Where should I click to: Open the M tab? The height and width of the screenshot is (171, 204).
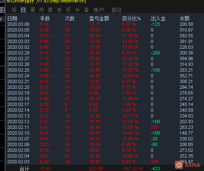pyautogui.click(x=77, y=10)
